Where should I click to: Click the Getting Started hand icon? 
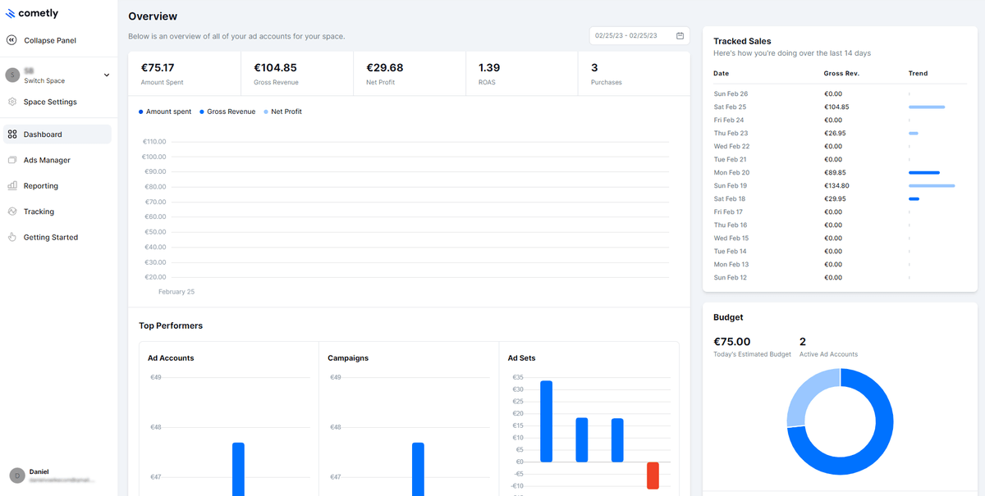coord(12,237)
